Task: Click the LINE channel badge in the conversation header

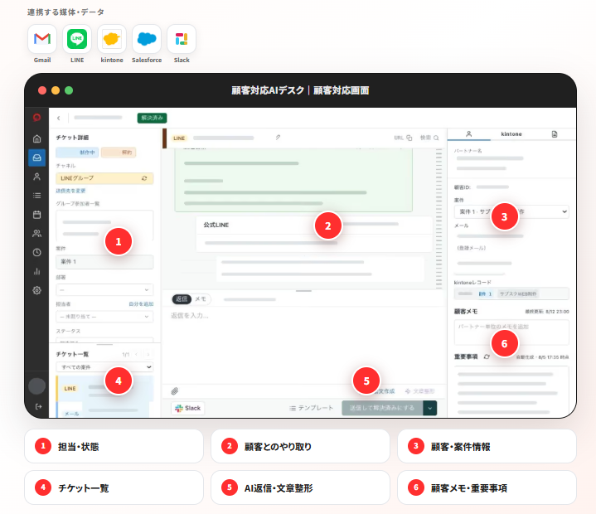Action: click(179, 138)
